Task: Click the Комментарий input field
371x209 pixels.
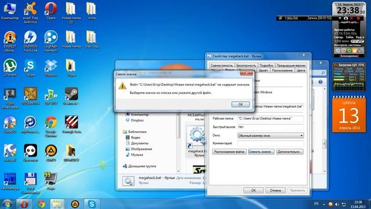Action: pos(271,143)
